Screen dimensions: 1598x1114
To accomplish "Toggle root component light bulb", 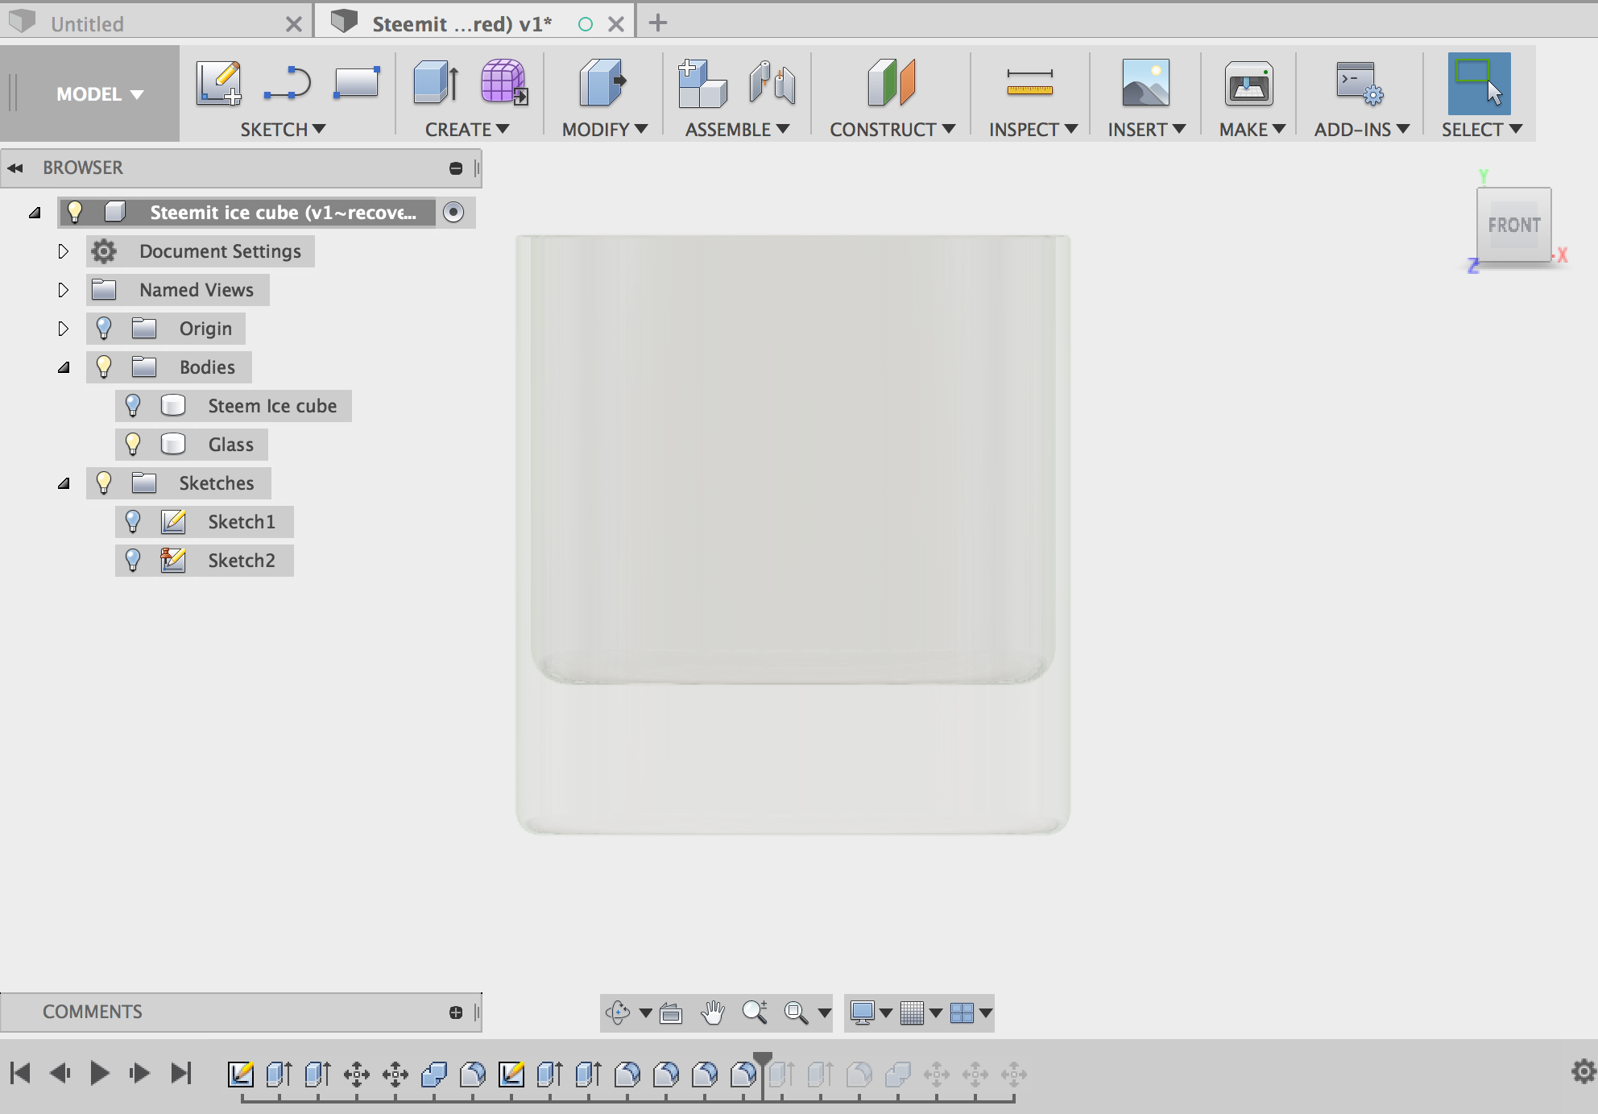I will pos(75,213).
